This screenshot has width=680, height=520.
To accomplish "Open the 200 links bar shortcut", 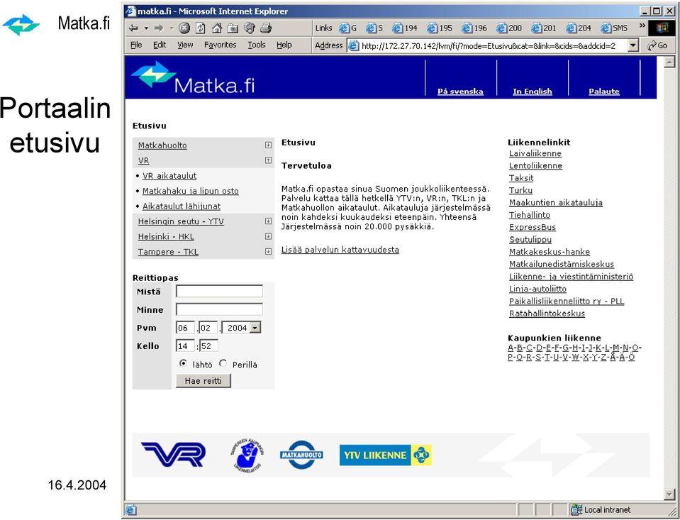I will pos(509,28).
